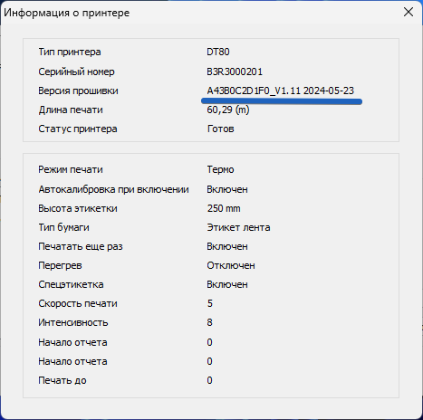Select printer status value Готов

[x=220, y=129]
